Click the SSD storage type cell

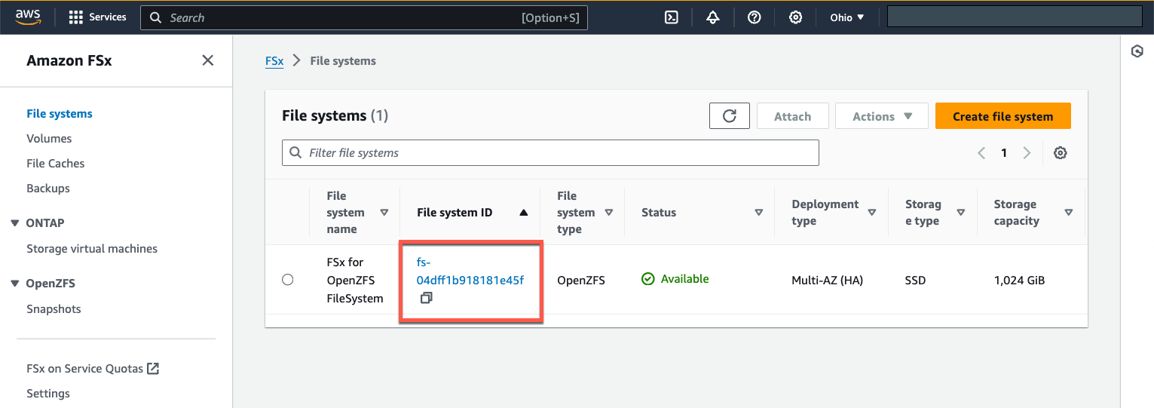coord(915,281)
